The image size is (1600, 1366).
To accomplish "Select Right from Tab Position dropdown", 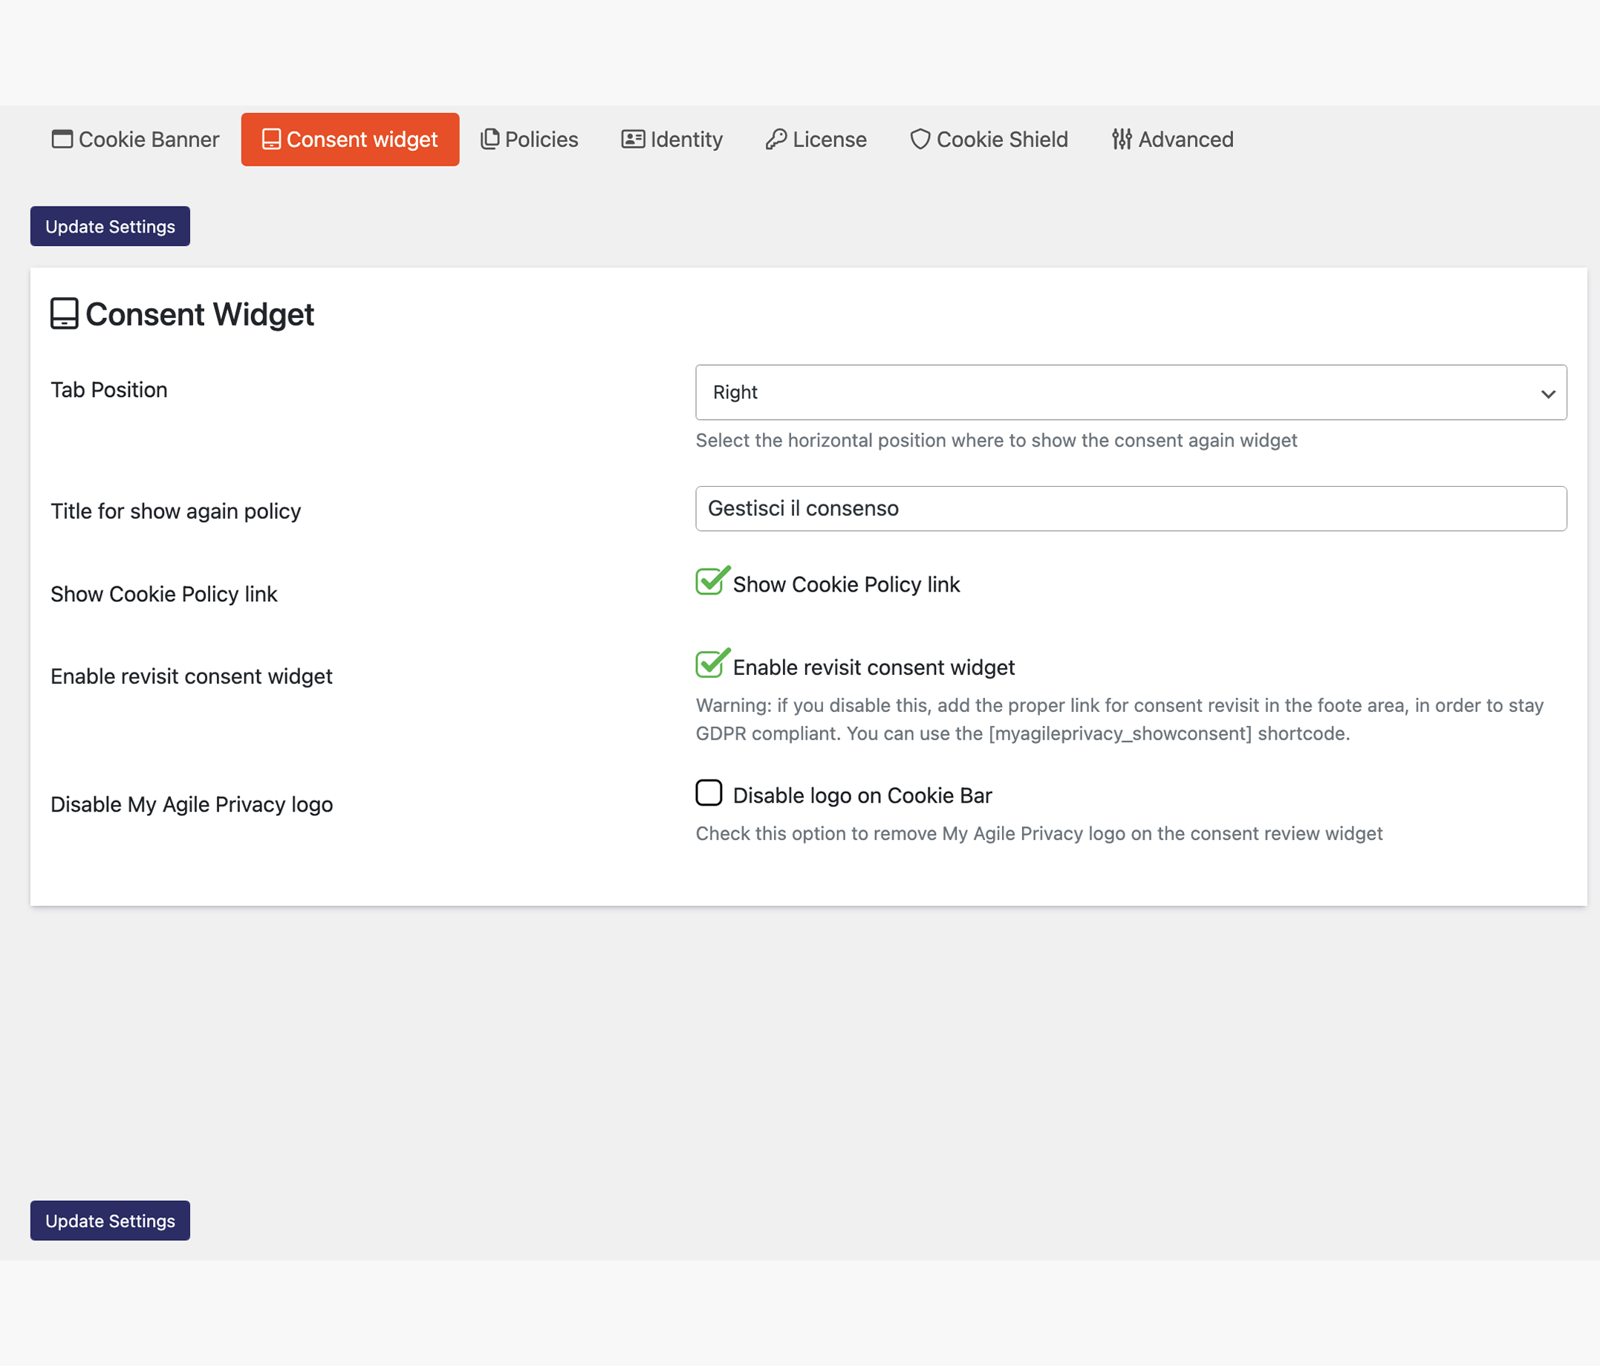I will click(1131, 392).
